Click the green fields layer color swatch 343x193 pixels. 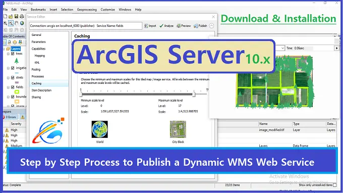click(17, 92)
